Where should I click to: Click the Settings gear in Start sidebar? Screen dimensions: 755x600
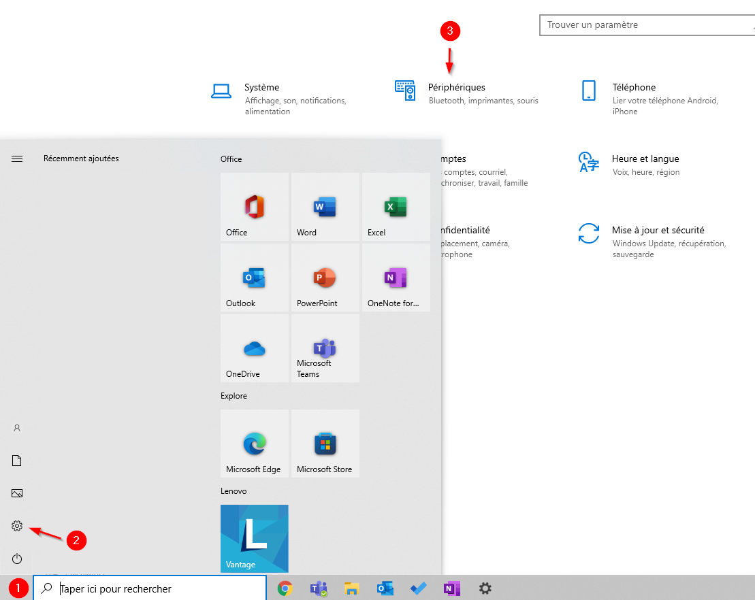pos(17,526)
